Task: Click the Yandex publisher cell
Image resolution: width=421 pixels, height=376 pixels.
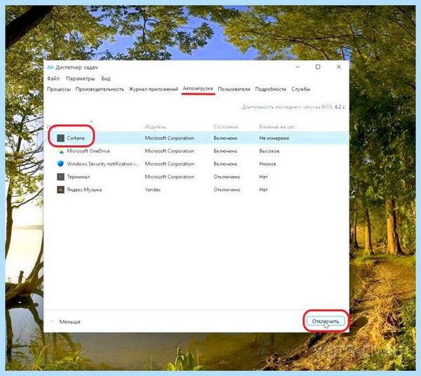Action: click(152, 189)
